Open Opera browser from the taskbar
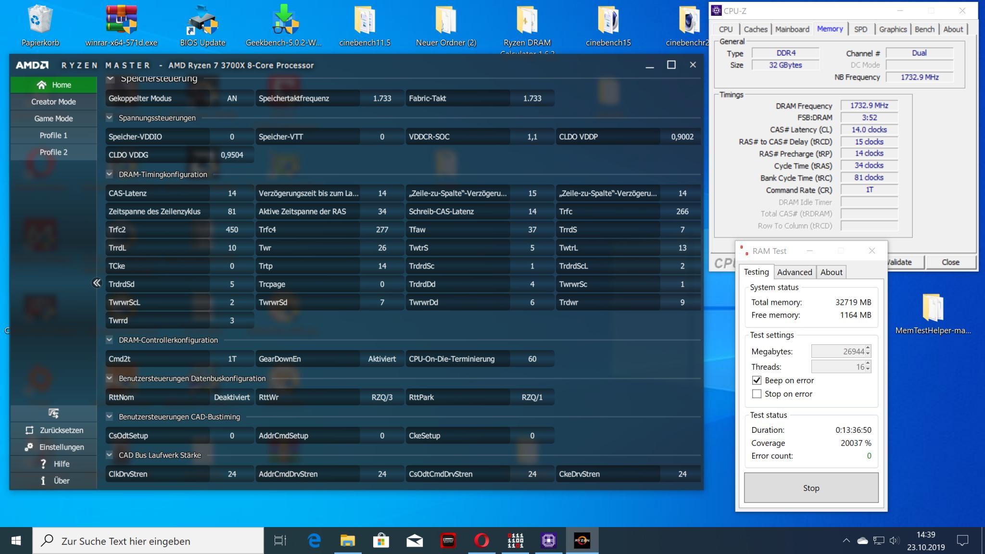985x554 pixels. [481, 541]
